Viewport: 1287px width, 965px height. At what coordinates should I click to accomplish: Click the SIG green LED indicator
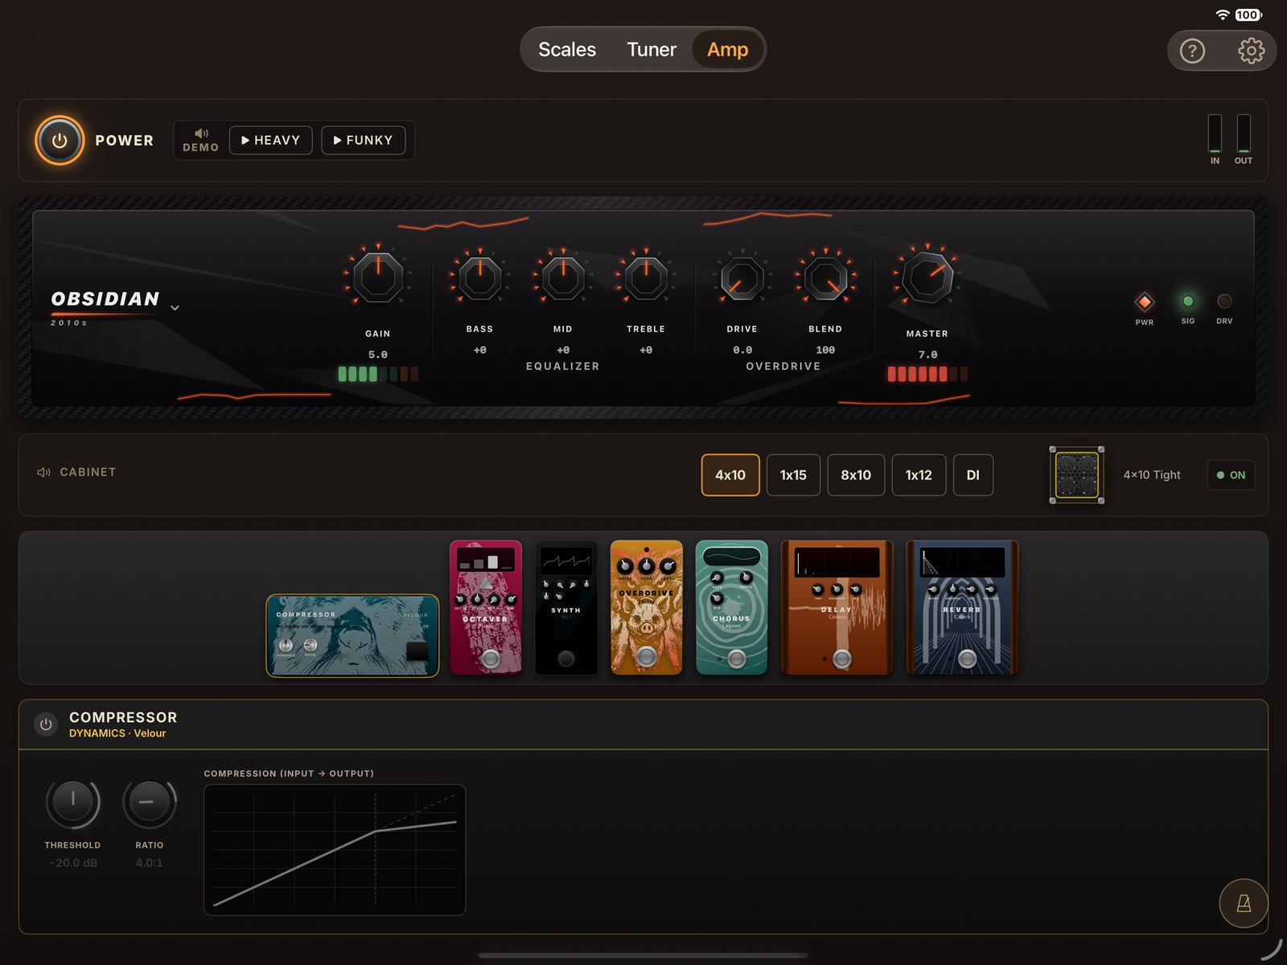click(x=1188, y=302)
